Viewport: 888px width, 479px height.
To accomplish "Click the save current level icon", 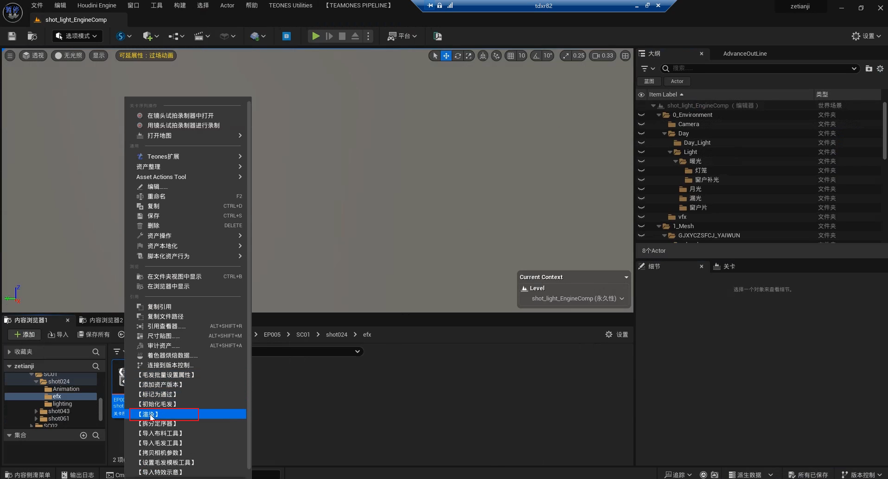I will (x=12, y=36).
